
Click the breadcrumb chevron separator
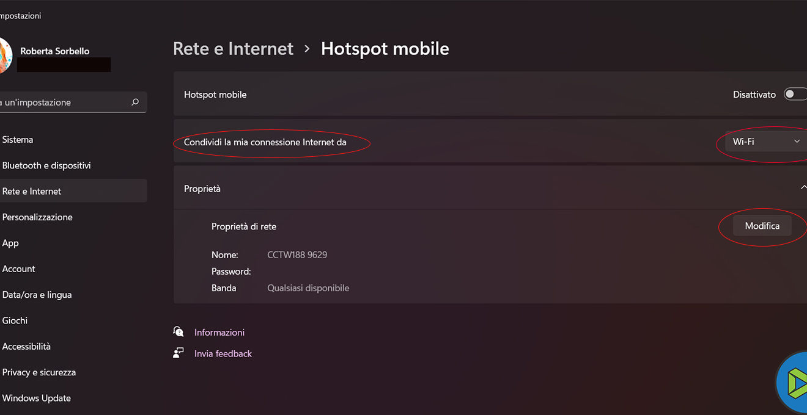pos(308,49)
